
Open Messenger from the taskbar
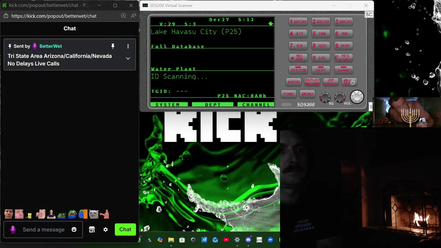(x=270, y=240)
